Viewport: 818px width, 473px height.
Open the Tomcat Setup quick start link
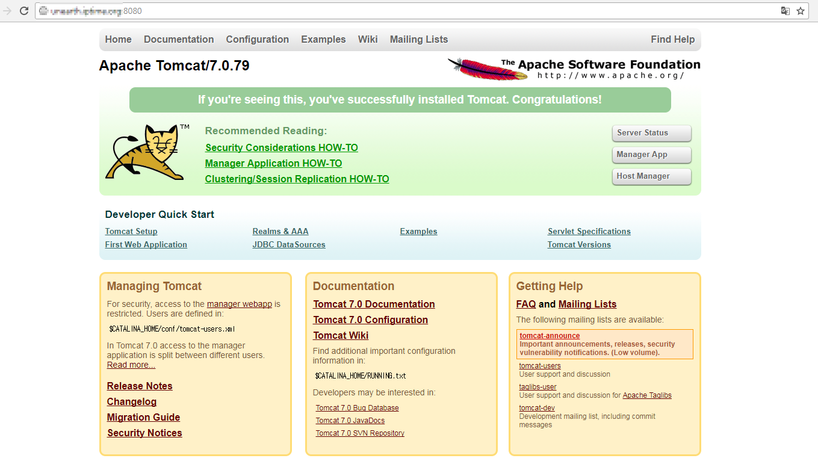pos(131,232)
